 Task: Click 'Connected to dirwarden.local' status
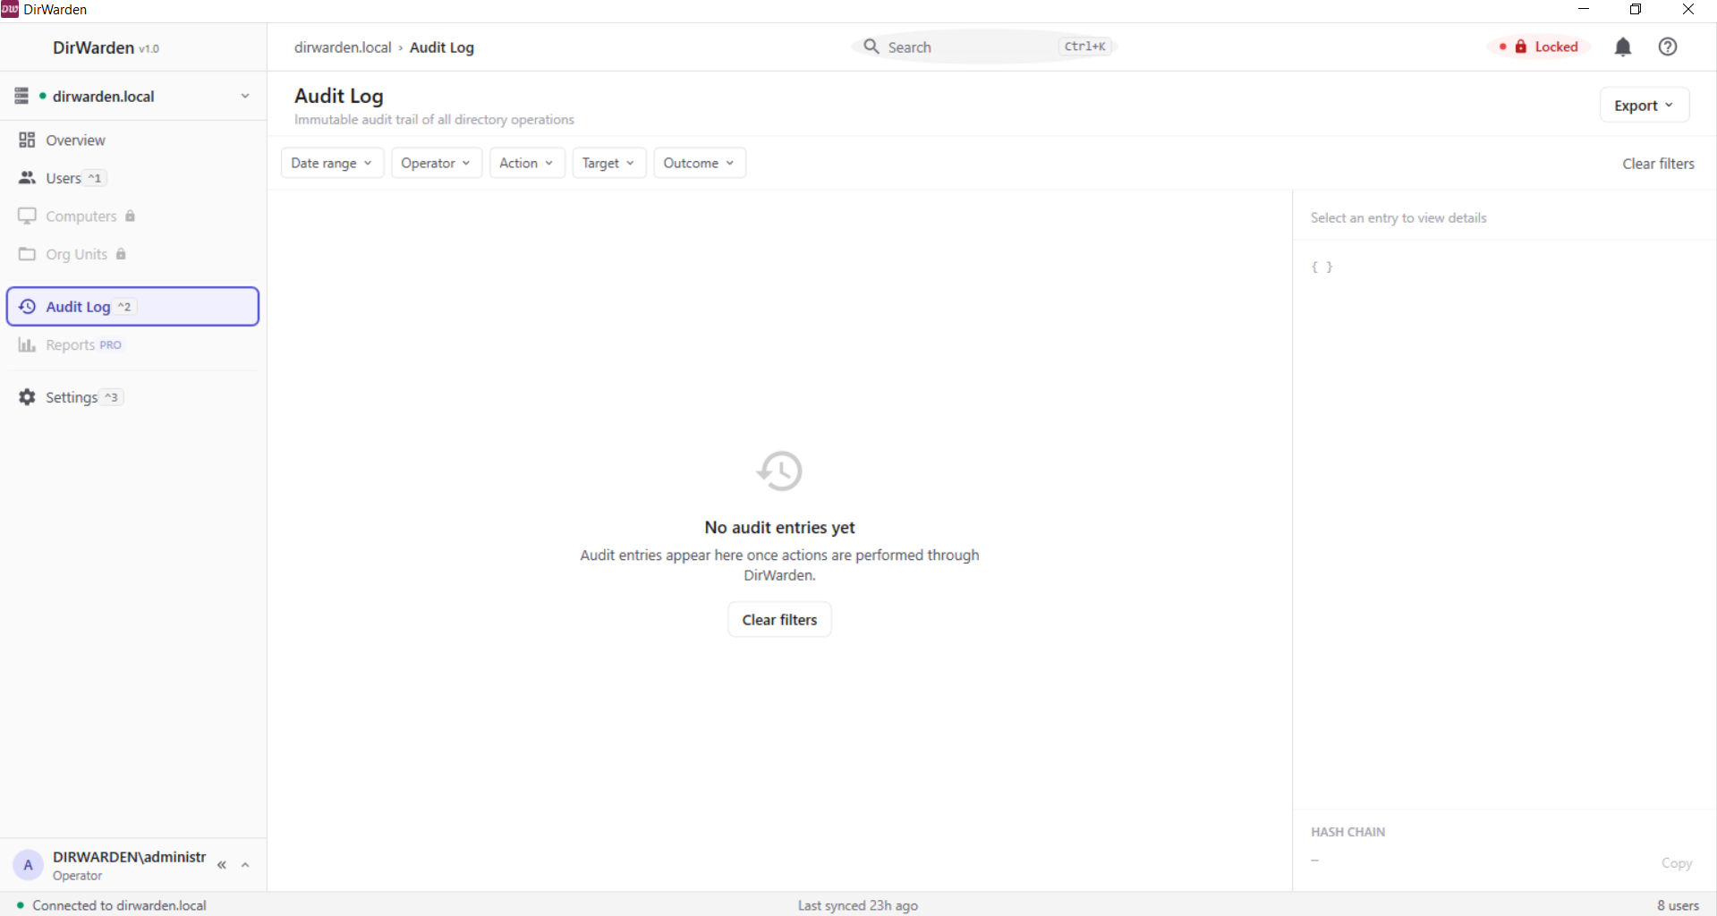click(x=119, y=905)
